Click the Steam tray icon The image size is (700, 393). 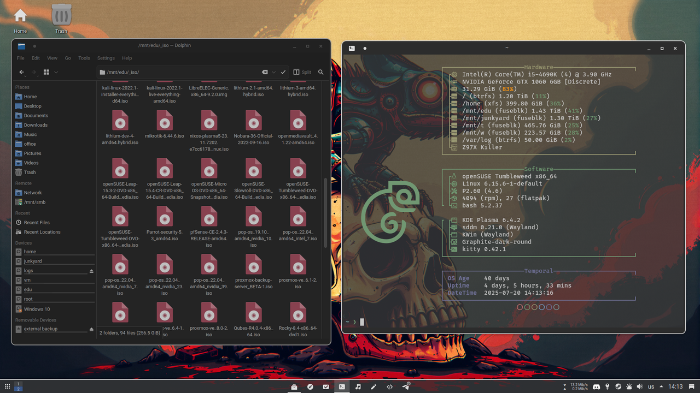[x=618, y=386]
